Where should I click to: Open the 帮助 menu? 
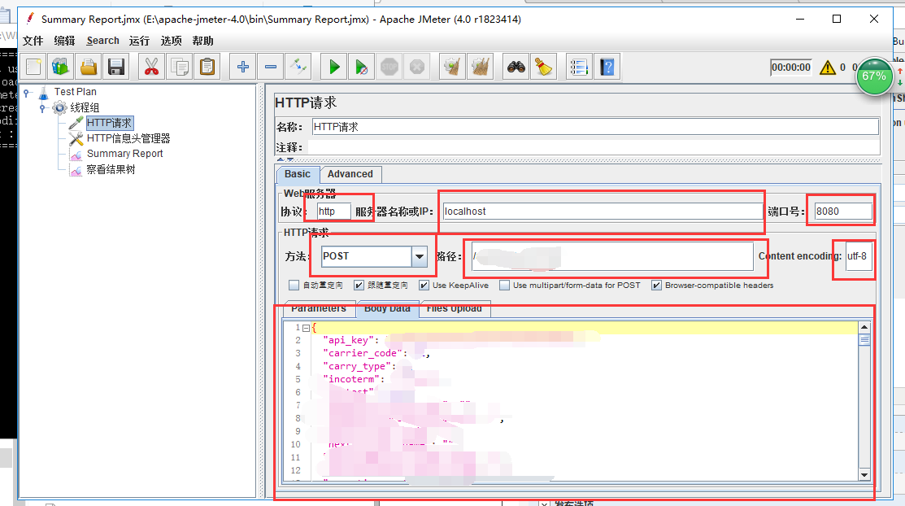(x=202, y=41)
